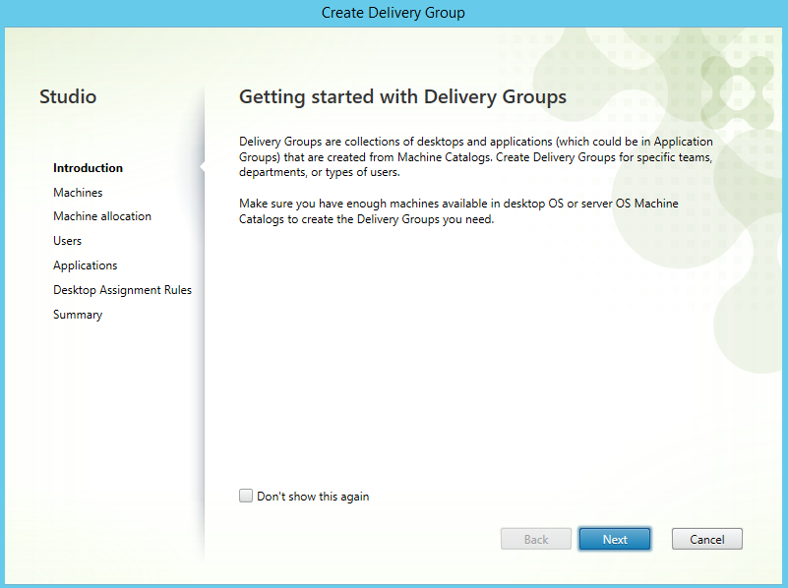This screenshot has width=788, height=588.
Task: Click the paragraph beginning "Make sure you have enough"
Action: pyautogui.click(x=458, y=211)
